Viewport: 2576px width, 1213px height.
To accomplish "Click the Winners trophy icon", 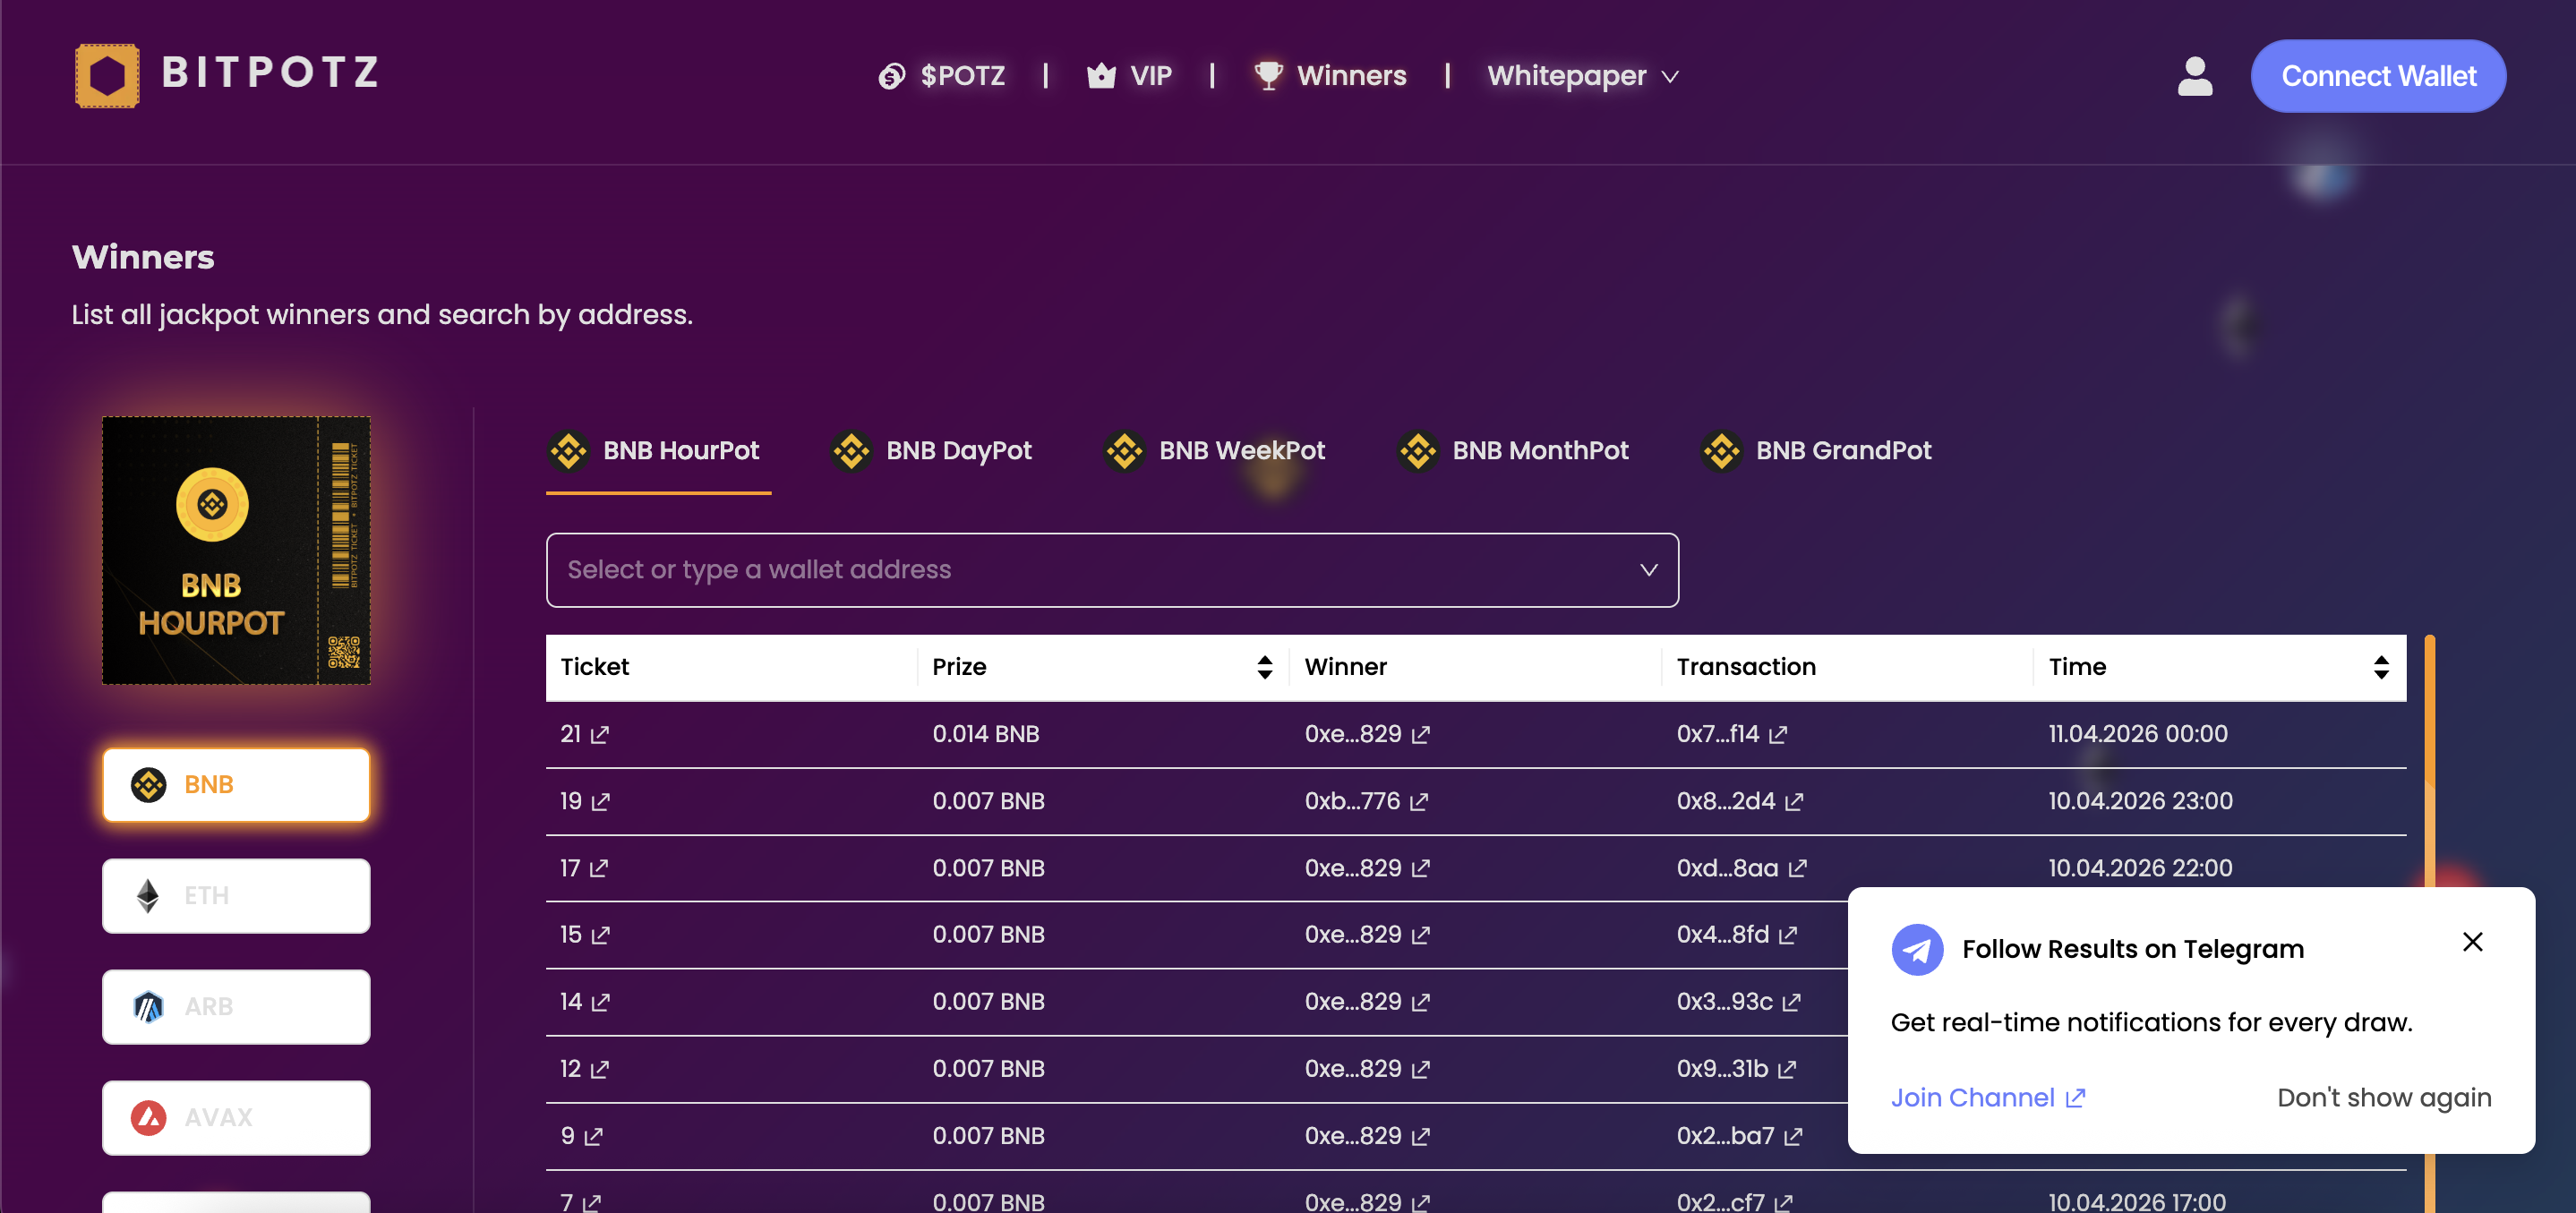I will coord(1267,74).
